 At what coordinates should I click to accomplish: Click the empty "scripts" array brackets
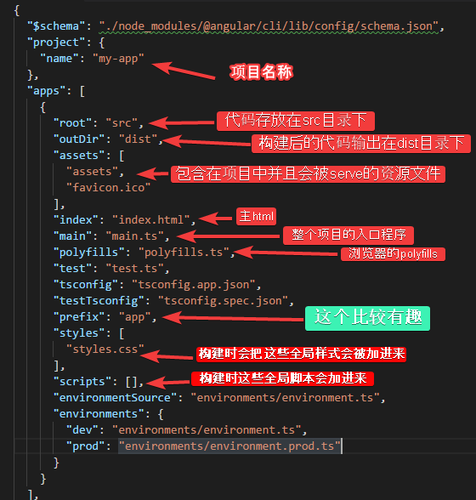point(132,382)
